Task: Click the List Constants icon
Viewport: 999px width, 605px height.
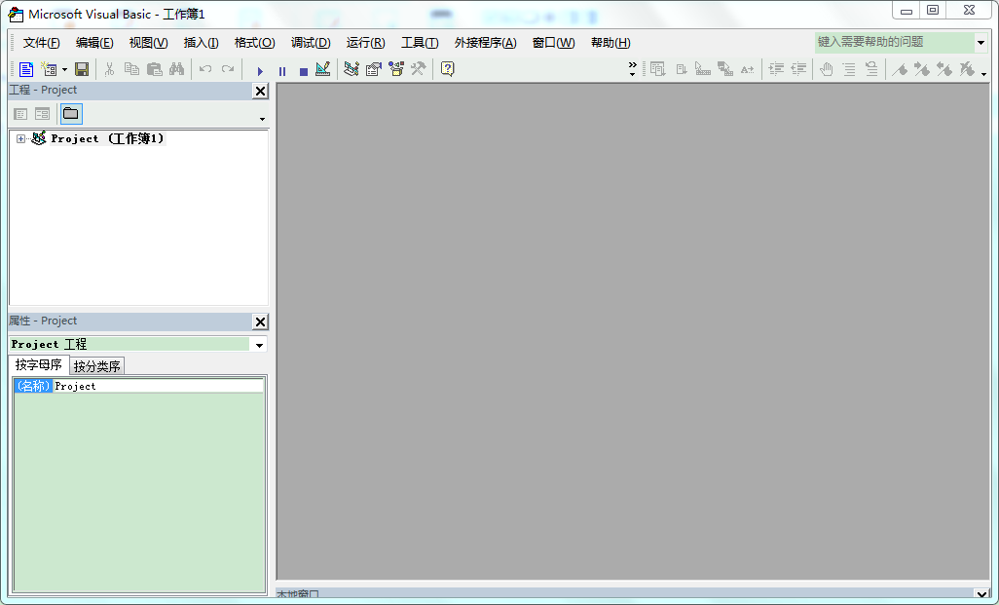Action: 681,69
